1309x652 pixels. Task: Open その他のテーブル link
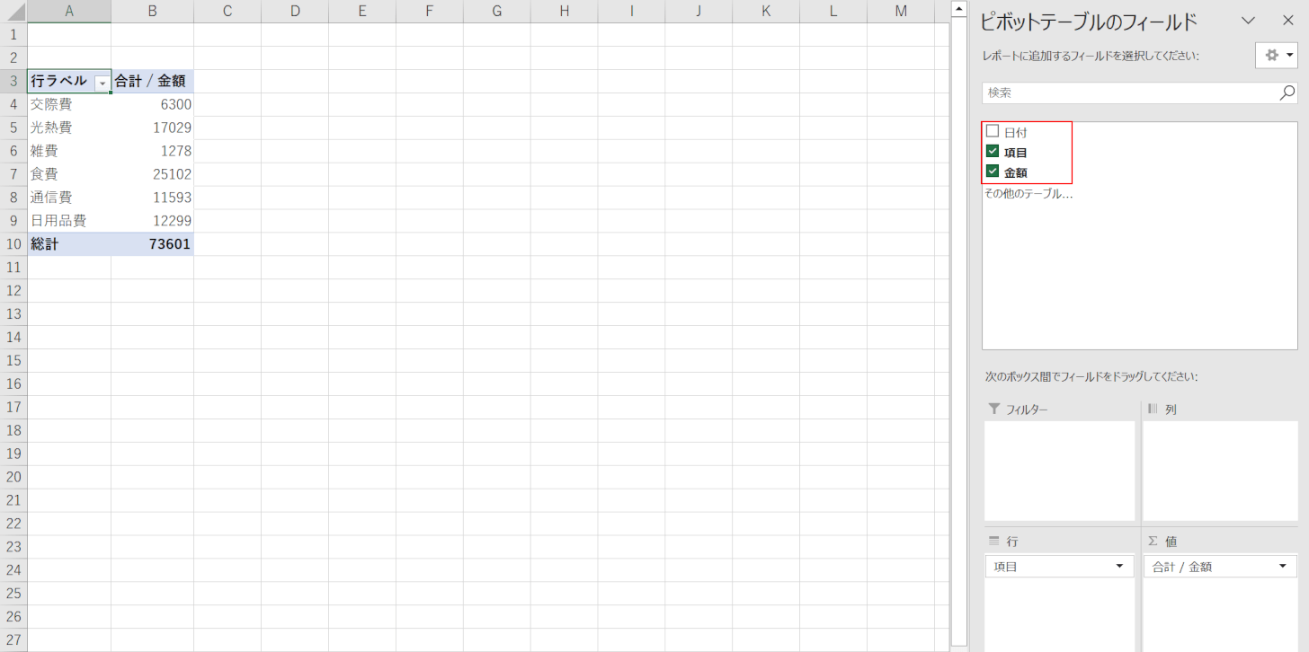tap(1028, 193)
